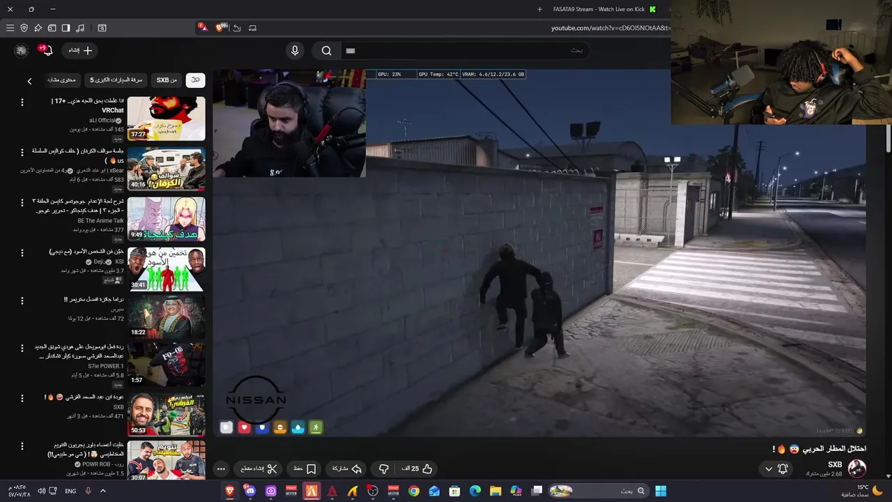The width and height of the screenshot is (892, 502).
Task: Open the Brave browser hamburger menu
Action: [x=10, y=28]
